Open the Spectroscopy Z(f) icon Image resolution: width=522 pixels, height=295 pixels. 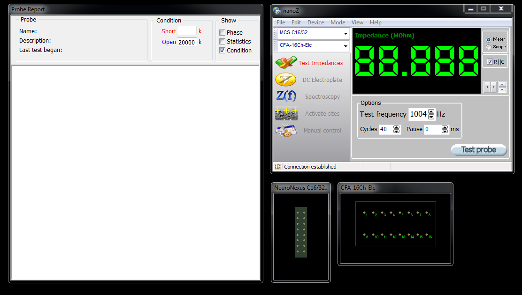(286, 96)
